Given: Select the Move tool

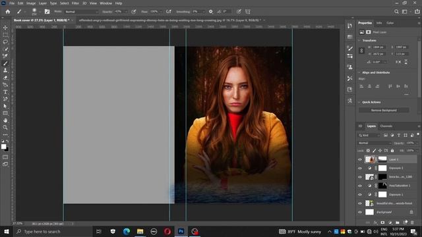Looking at the screenshot, I should (x=5, y=28).
